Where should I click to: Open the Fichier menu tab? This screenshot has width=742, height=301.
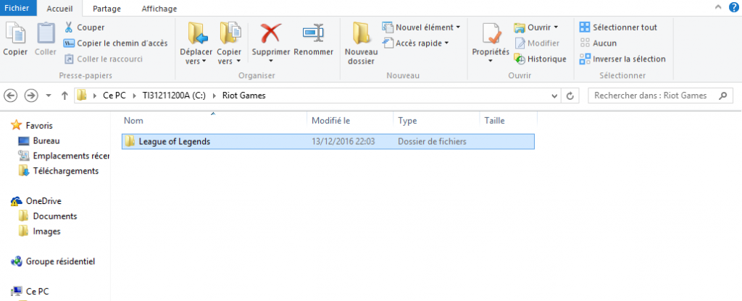[17, 8]
